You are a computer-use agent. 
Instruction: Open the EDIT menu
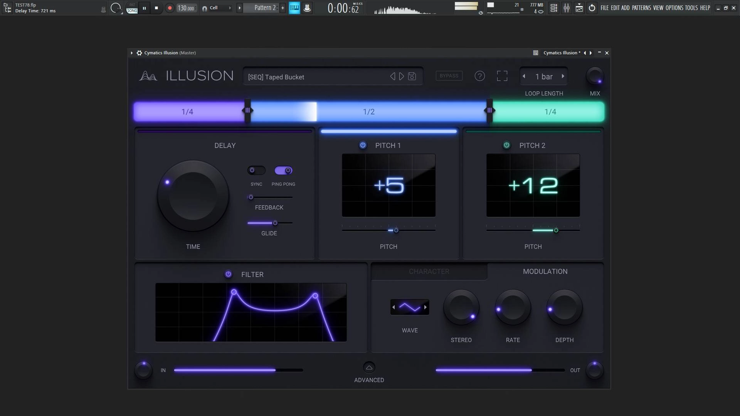click(615, 8)
